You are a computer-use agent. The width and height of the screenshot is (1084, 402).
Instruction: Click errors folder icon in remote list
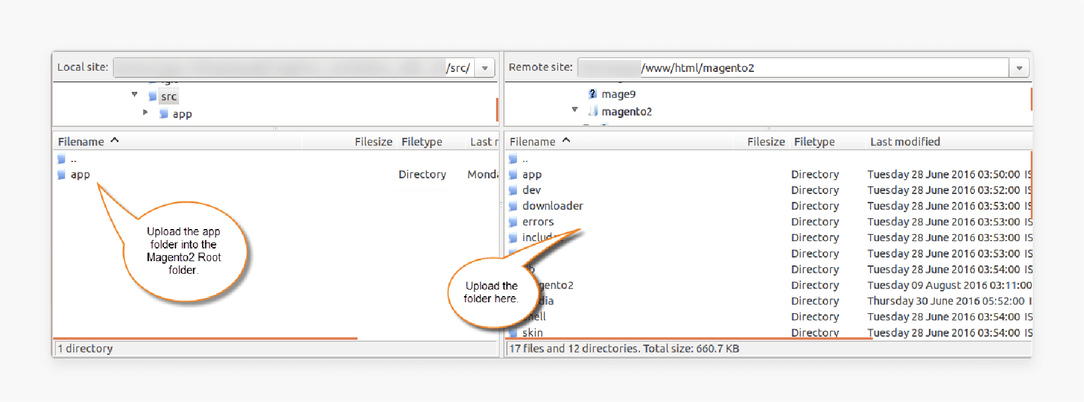[x=513, y=222]
